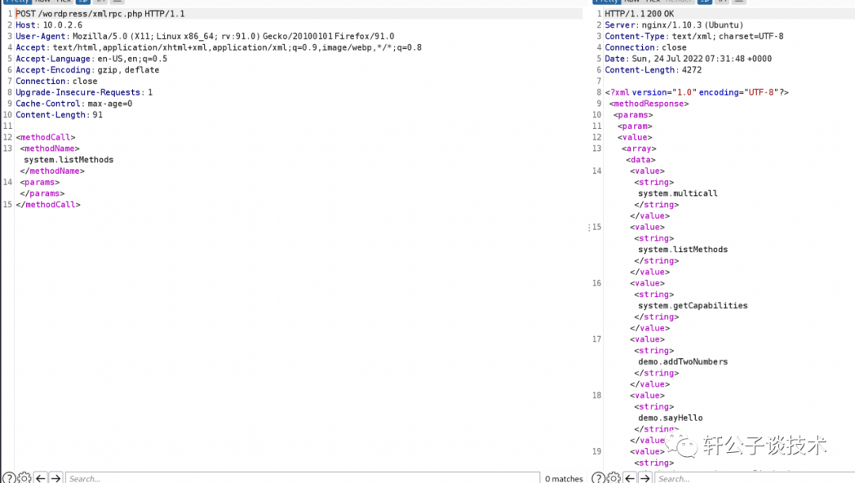Click the opening <methodCall> tag
This screenshot has width=855, height=483.
[x=46, y=138]
